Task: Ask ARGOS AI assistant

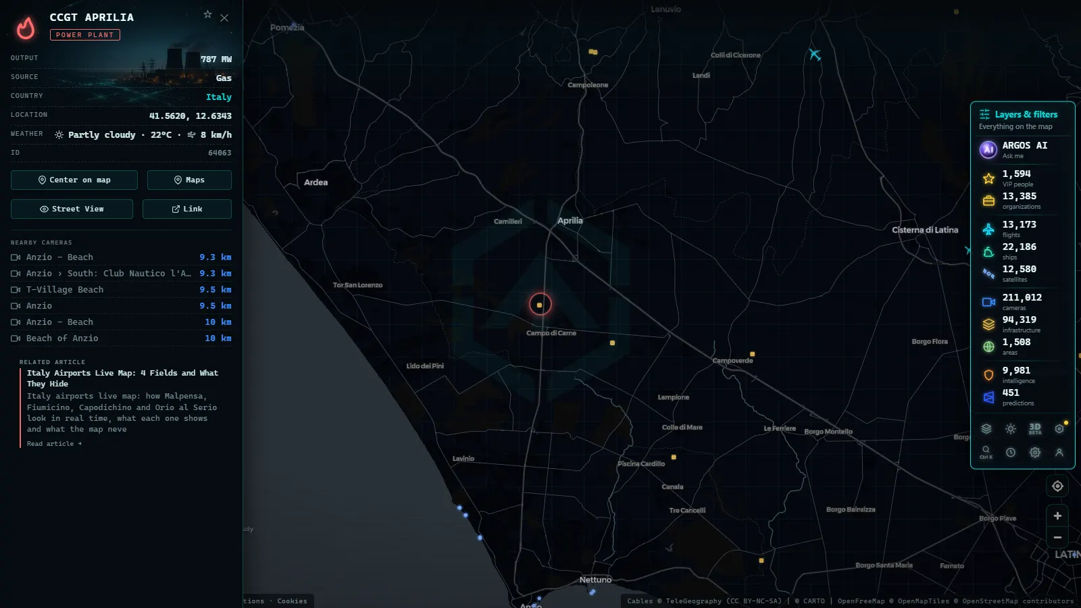Action: click(1022, 149)
